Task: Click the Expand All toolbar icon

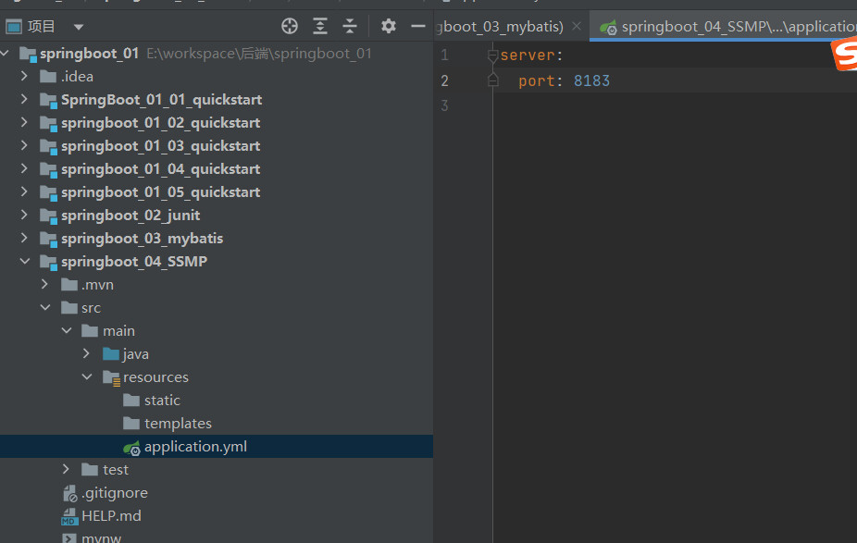Action: point(320,26)
